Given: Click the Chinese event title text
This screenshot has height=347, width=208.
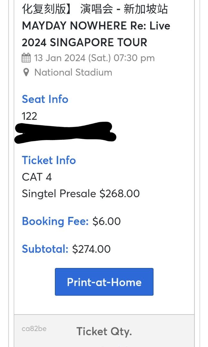Looking at the screenshot, I should [95, 9].
